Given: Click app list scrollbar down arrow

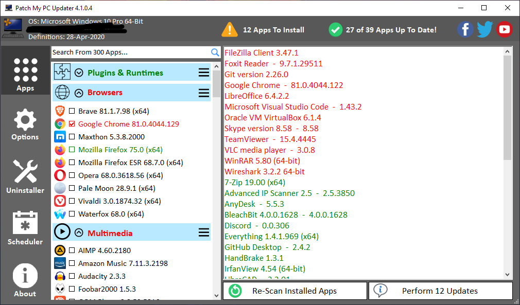Looking at the screenshot, I should 217,295.
